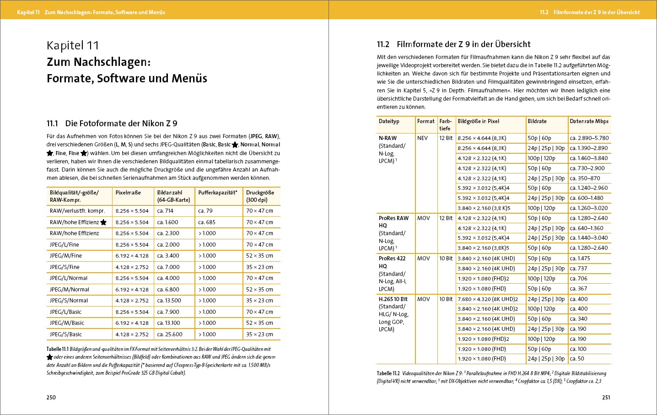The width and height of the screenshot is (657, 415).
Task: Click the "ca. 6.800" image count cell
Action: [168, 290]
